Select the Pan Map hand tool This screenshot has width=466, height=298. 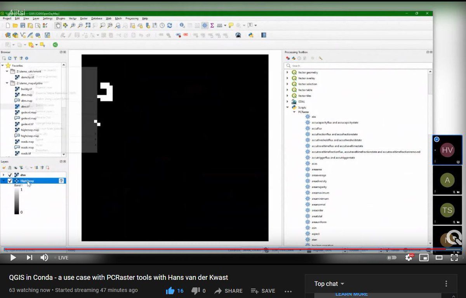tap(58, 26)
